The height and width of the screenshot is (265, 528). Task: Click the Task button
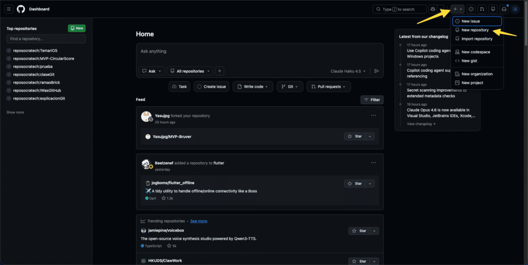pyautogui.click(x=179, y=87)
